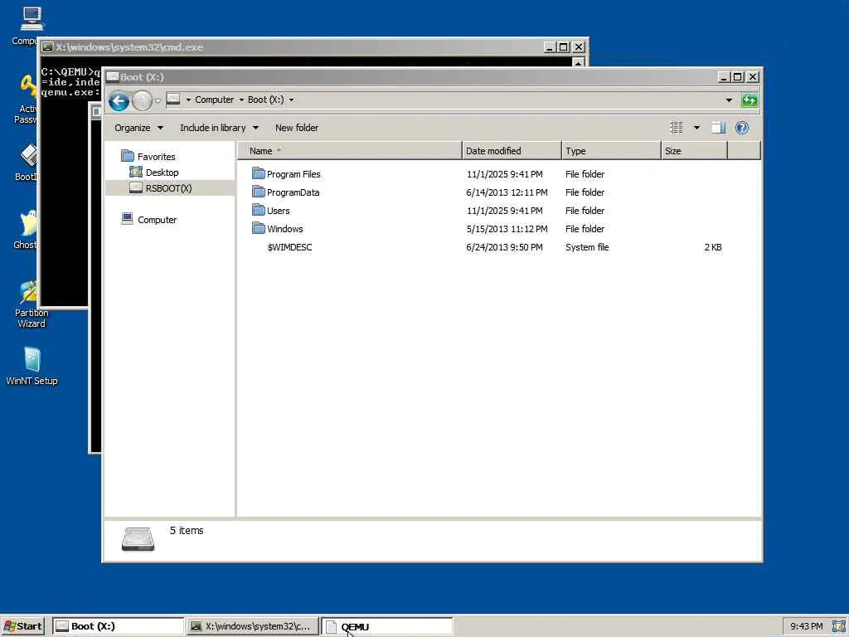
Task: Go back with the blue Back arrow
Action: click(119, 100)
